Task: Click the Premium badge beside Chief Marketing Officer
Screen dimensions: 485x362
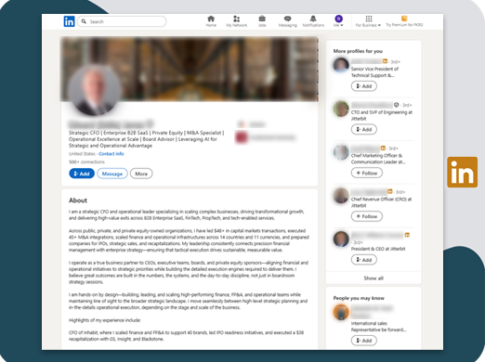Action: (x=383, y=148)
